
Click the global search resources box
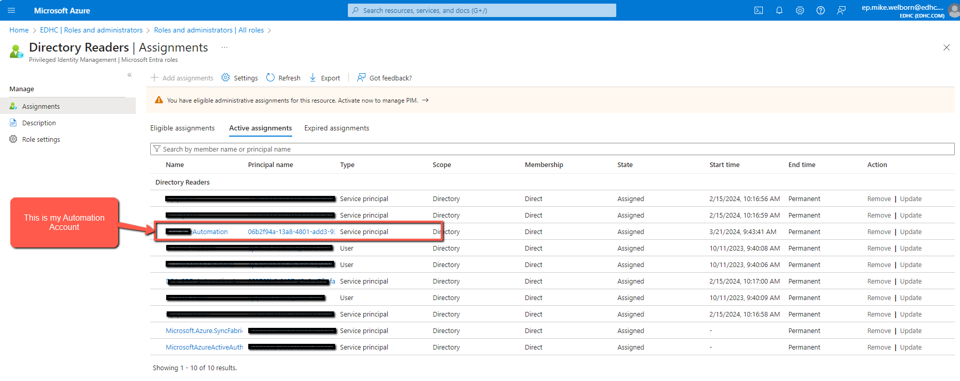[482, 10]
